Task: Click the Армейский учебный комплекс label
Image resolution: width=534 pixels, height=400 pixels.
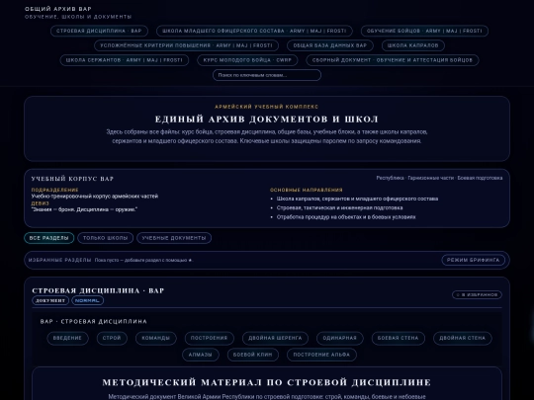Action: [x=267, y=107]
